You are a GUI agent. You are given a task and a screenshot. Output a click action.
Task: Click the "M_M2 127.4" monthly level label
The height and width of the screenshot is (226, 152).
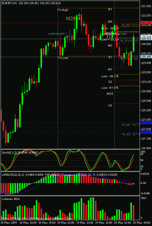131,134
